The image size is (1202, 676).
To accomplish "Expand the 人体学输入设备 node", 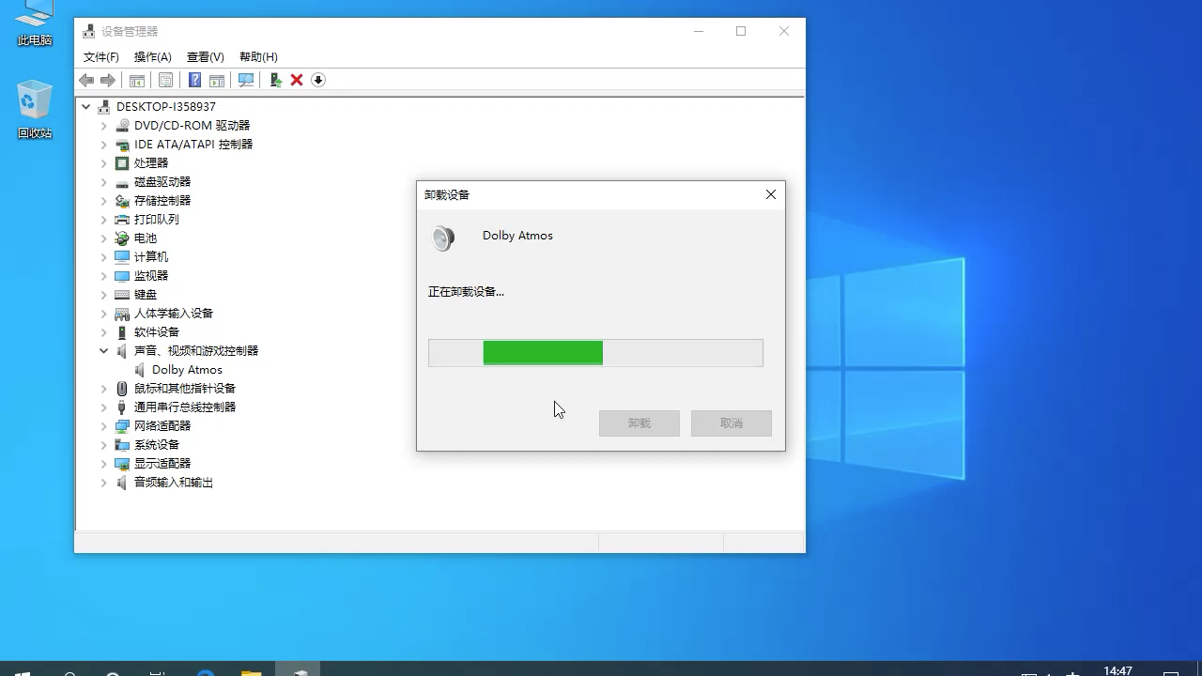I will [104, 314].
